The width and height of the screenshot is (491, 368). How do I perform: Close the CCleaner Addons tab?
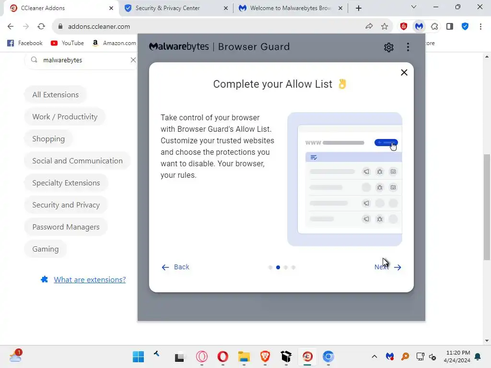coord(111,8)
